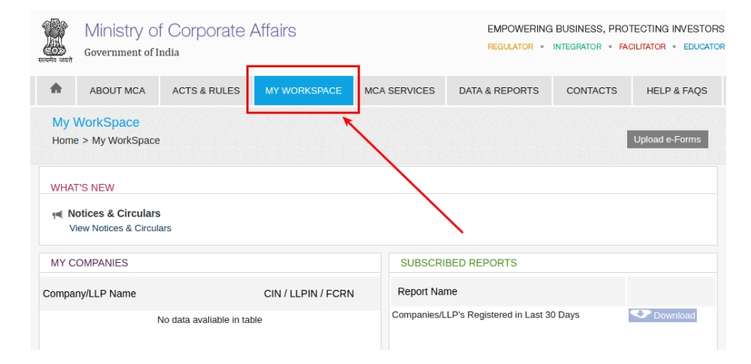Image resolution: width=751 pixels, height=364 pixels.
Task: Download Companies/LLP's Registered report
Action: tap(663, 315)
